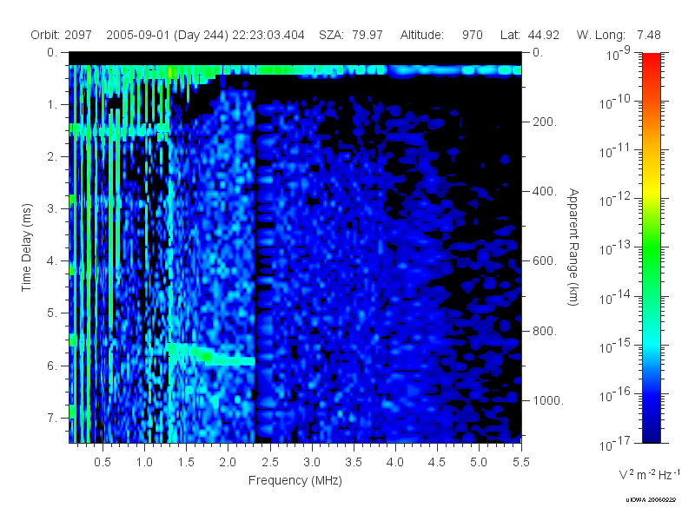Click the 2.0 frequency tick label

(228, 462)
